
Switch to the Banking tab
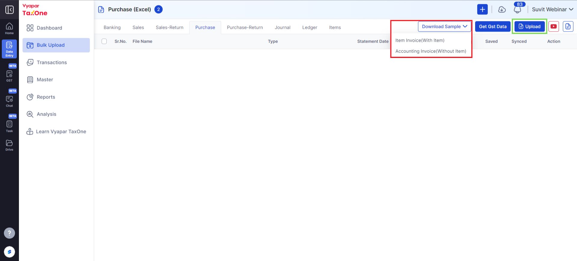click(112, 27)
